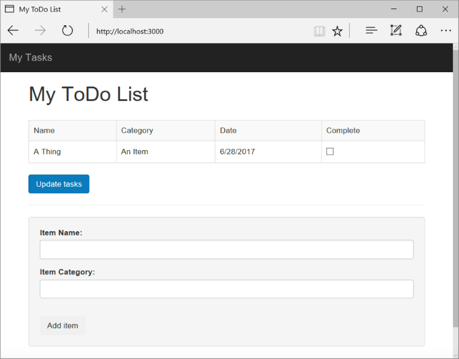Click the Add item button

pyautogui.click(x=62, y=325)
